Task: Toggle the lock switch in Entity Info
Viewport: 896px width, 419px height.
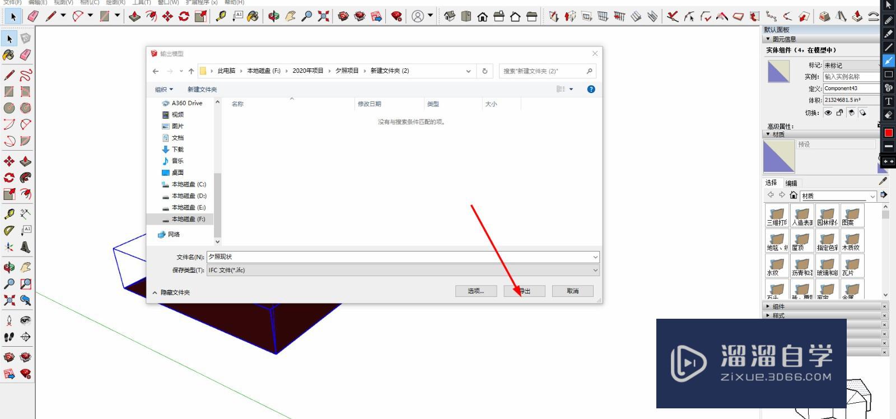Action: click(839, 113)
